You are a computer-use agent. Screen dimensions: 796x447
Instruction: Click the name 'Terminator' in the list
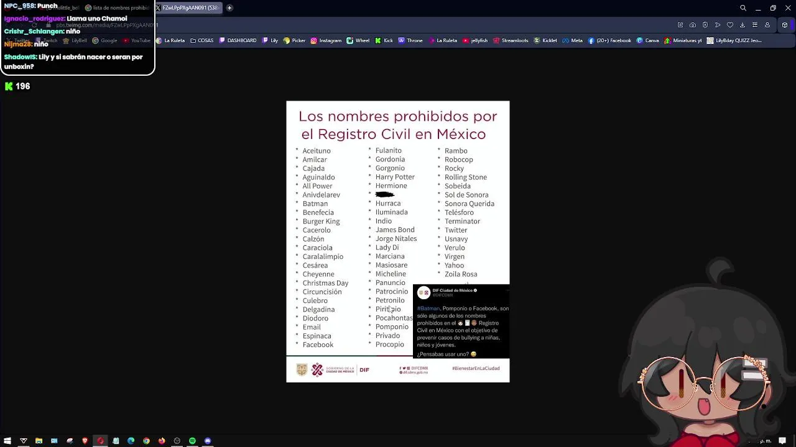[462, 221]
